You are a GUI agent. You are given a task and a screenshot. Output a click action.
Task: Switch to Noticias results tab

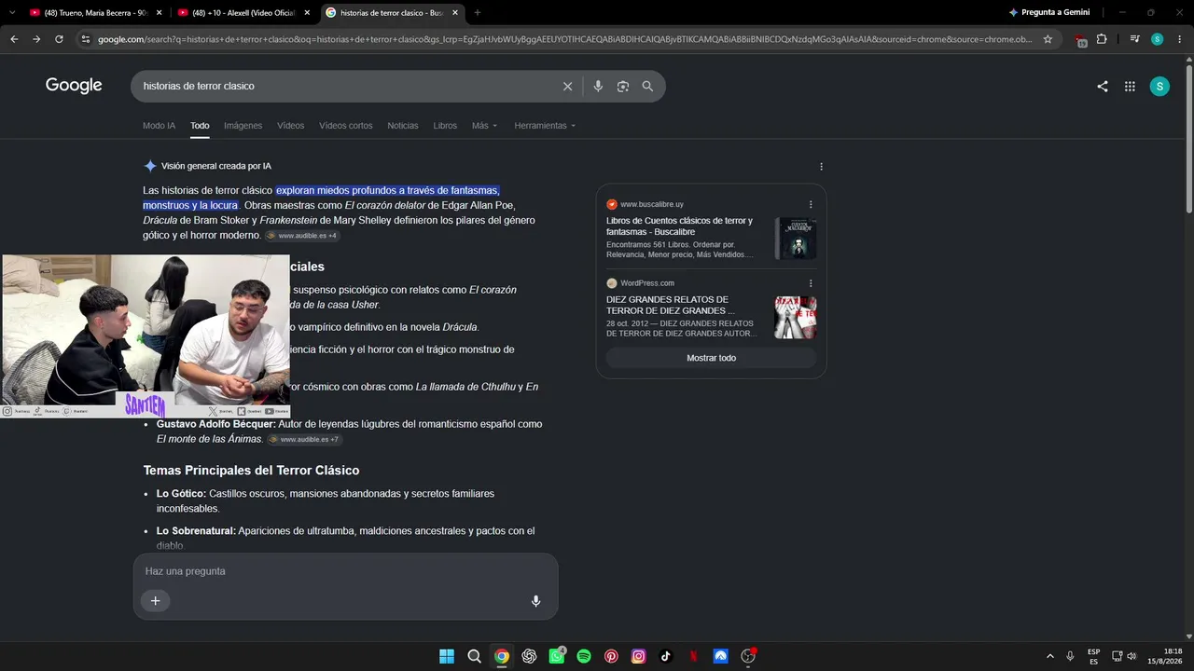tap(403, 126)
